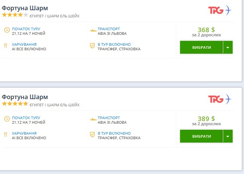Screen dimensions: 244x174
Task: Click TPG operator logo in first card
Action: pos(219,10)
